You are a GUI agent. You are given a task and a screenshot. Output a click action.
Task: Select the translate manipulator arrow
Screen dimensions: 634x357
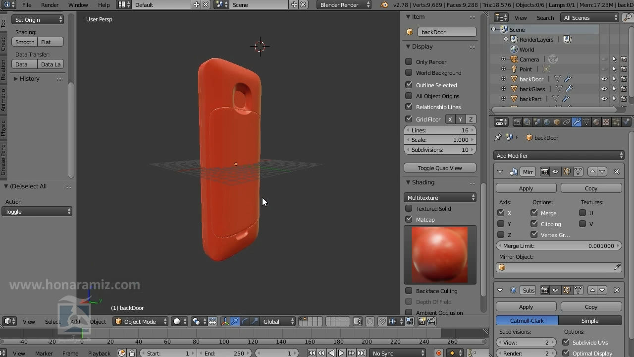235,321
